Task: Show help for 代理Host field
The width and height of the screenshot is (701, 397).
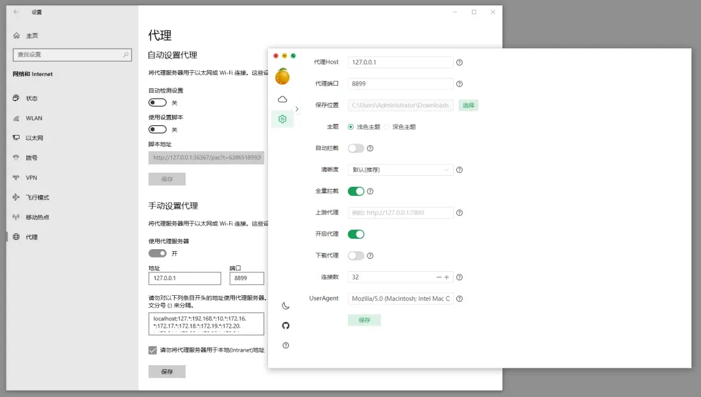Action: 459,62
